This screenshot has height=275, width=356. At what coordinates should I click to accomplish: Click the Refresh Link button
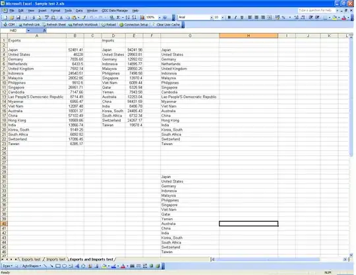tap(29, 24)
